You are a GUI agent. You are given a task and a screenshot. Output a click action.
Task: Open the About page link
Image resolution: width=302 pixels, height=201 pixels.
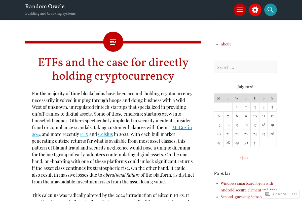226,44
